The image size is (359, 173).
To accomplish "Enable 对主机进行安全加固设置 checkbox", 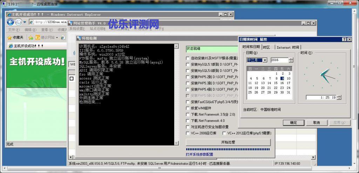I will tap(188, 127).
